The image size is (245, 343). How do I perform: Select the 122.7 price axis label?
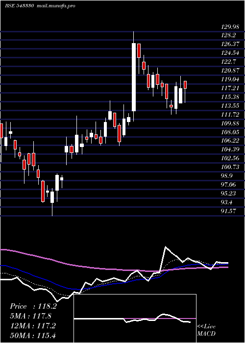[x=228, y=61]
